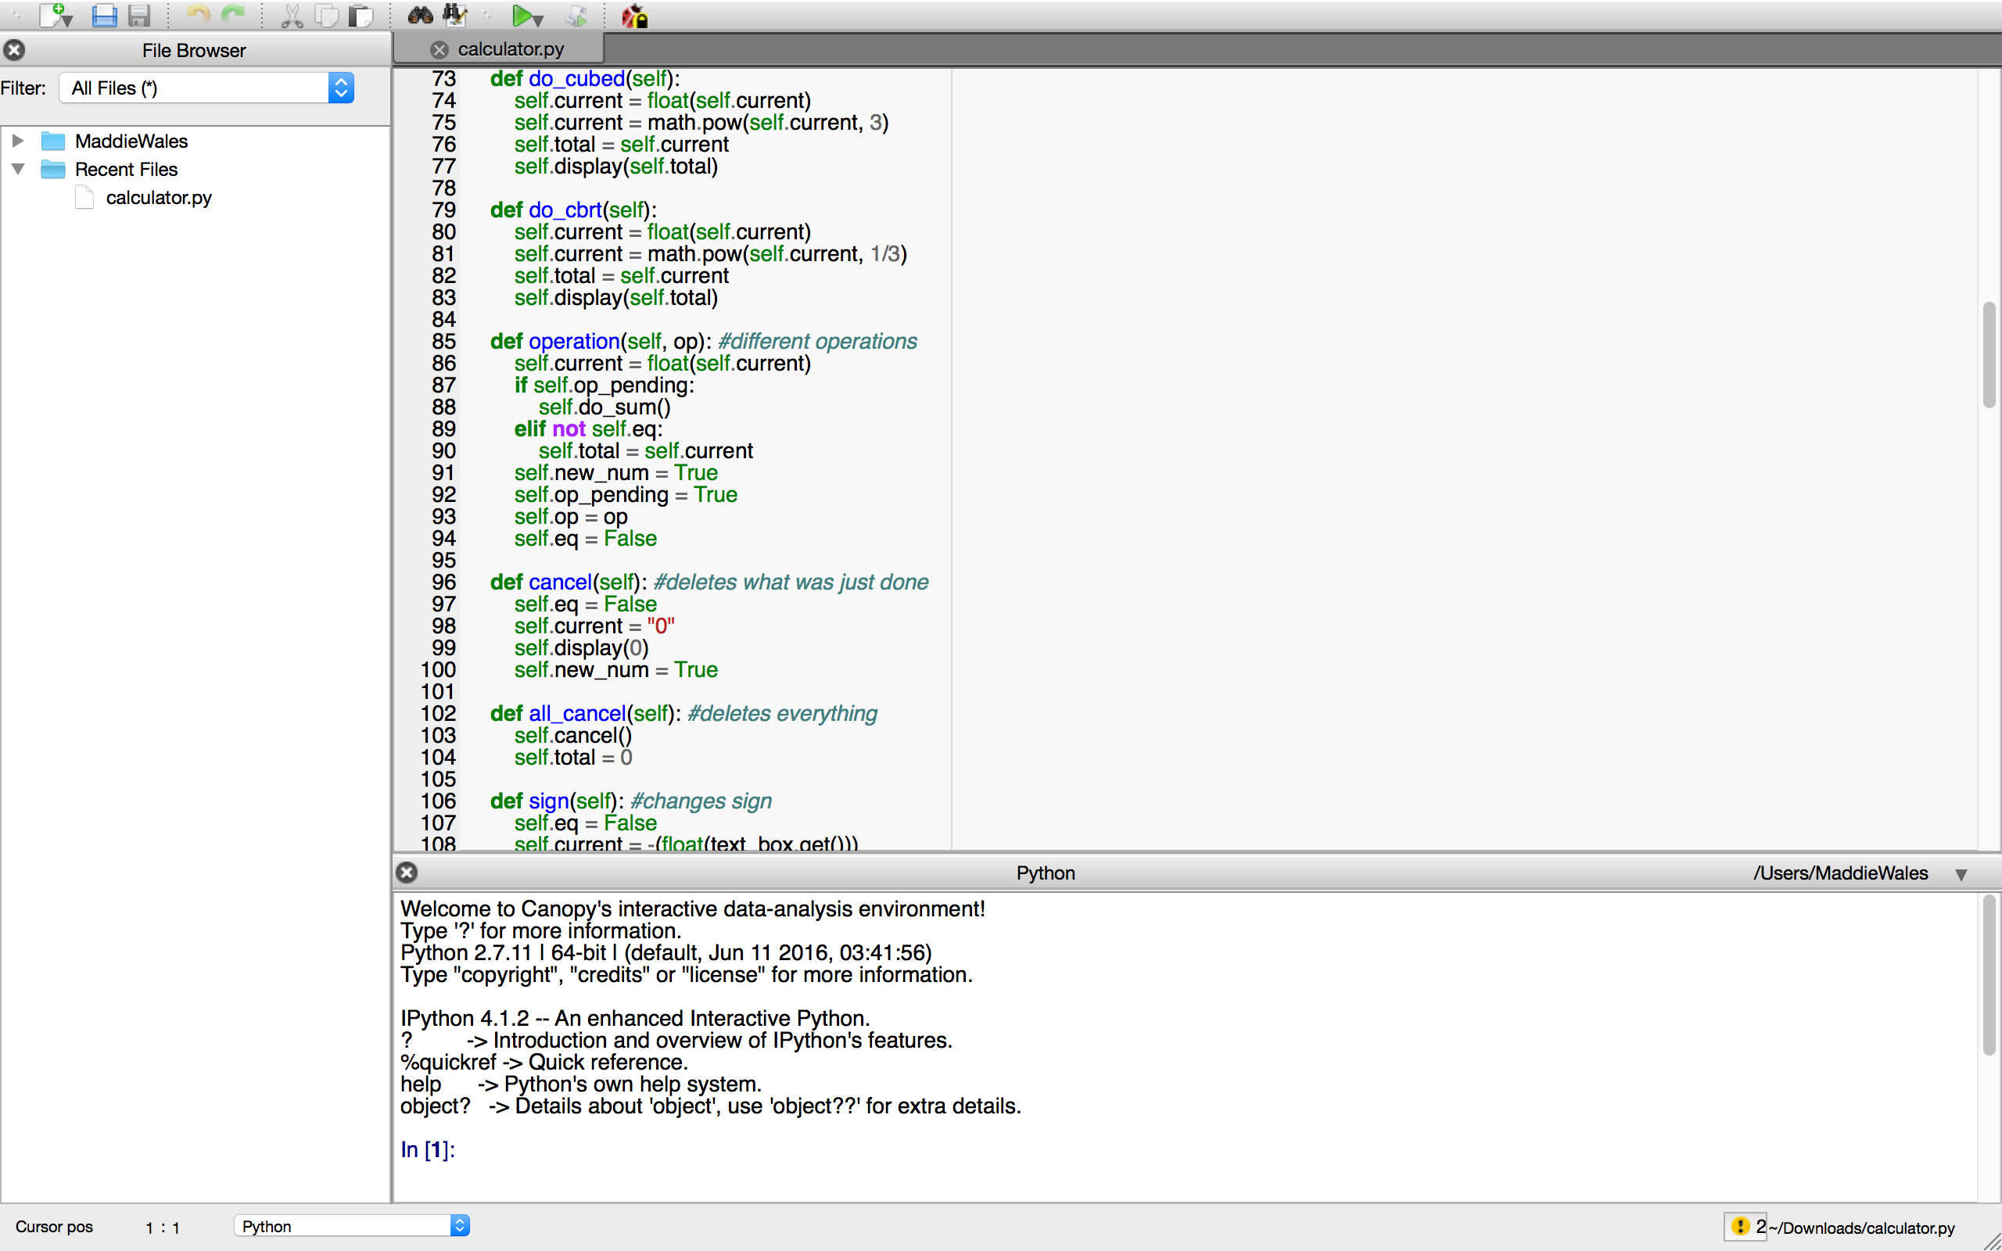This screenshot has width=2002, height=1251.
Task: Run the script with green play button
Action: point(521,15)
